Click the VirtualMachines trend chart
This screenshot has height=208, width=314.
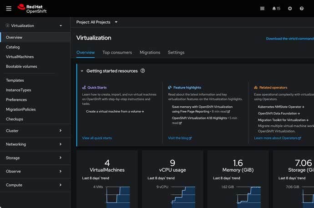point(117,194)
